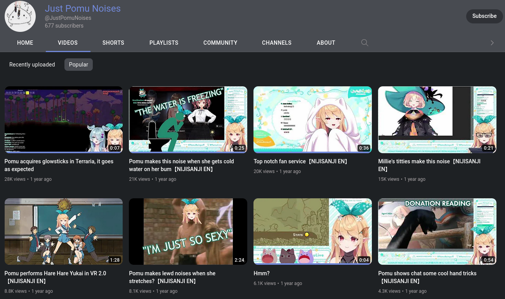
Task: Click the 15K views metadata text
Action: click(389, 179)
